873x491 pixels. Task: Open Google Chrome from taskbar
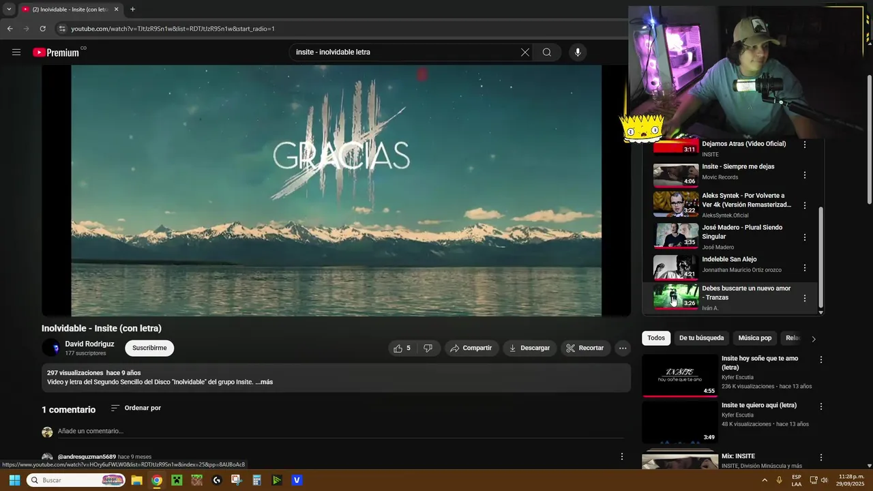(x=157, y=480)
